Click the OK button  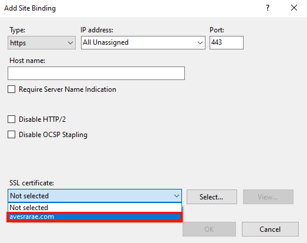[209, 229]
